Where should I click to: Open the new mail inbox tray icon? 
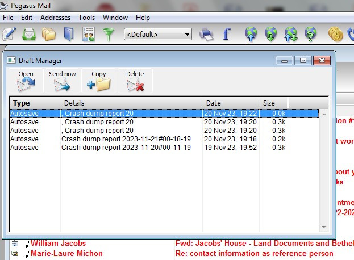(29, 34)
